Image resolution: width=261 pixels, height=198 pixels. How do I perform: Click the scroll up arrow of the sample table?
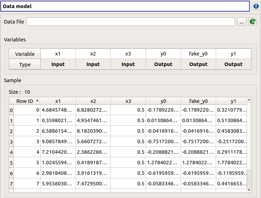(x=249, y=100)
